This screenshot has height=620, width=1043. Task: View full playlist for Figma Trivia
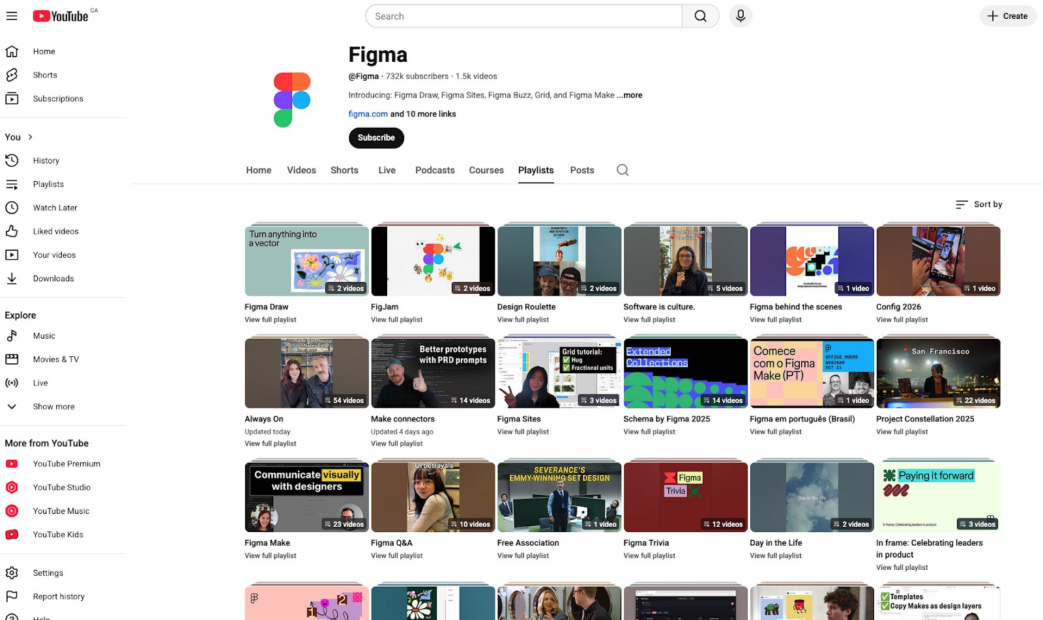coord(649,556)
